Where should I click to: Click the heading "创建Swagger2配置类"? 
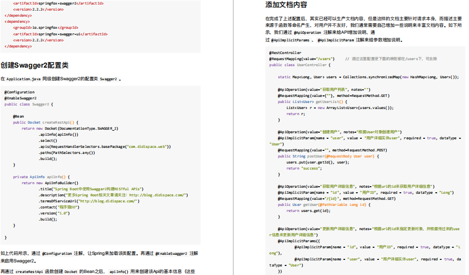[x=34, y=65]
